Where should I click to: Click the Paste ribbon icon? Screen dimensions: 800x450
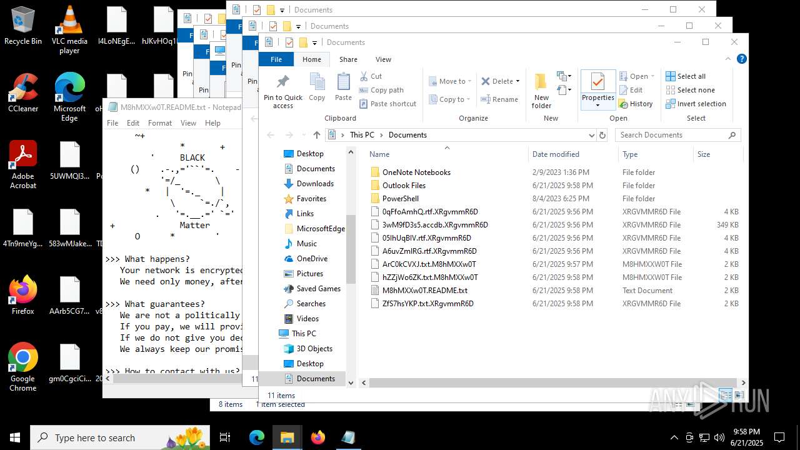[343, 87]
